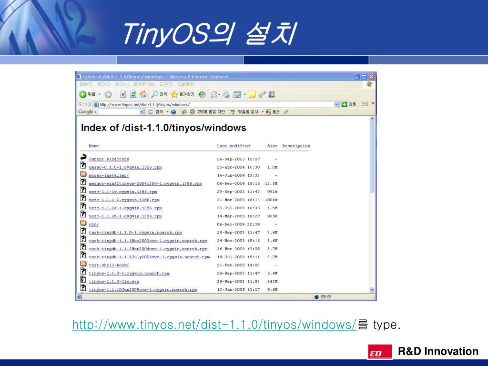Open the old/ directory link

[94, 224]
